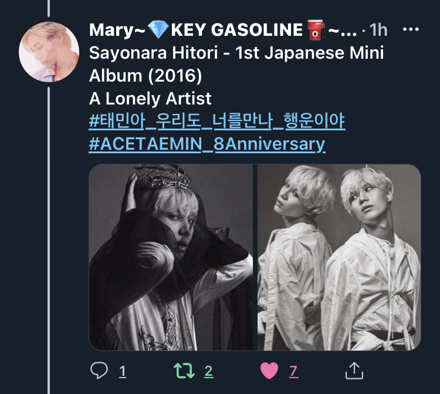Click the retweet count number 2
The image size is (440, 394).
pyautogui.click(x=208, y=371)
